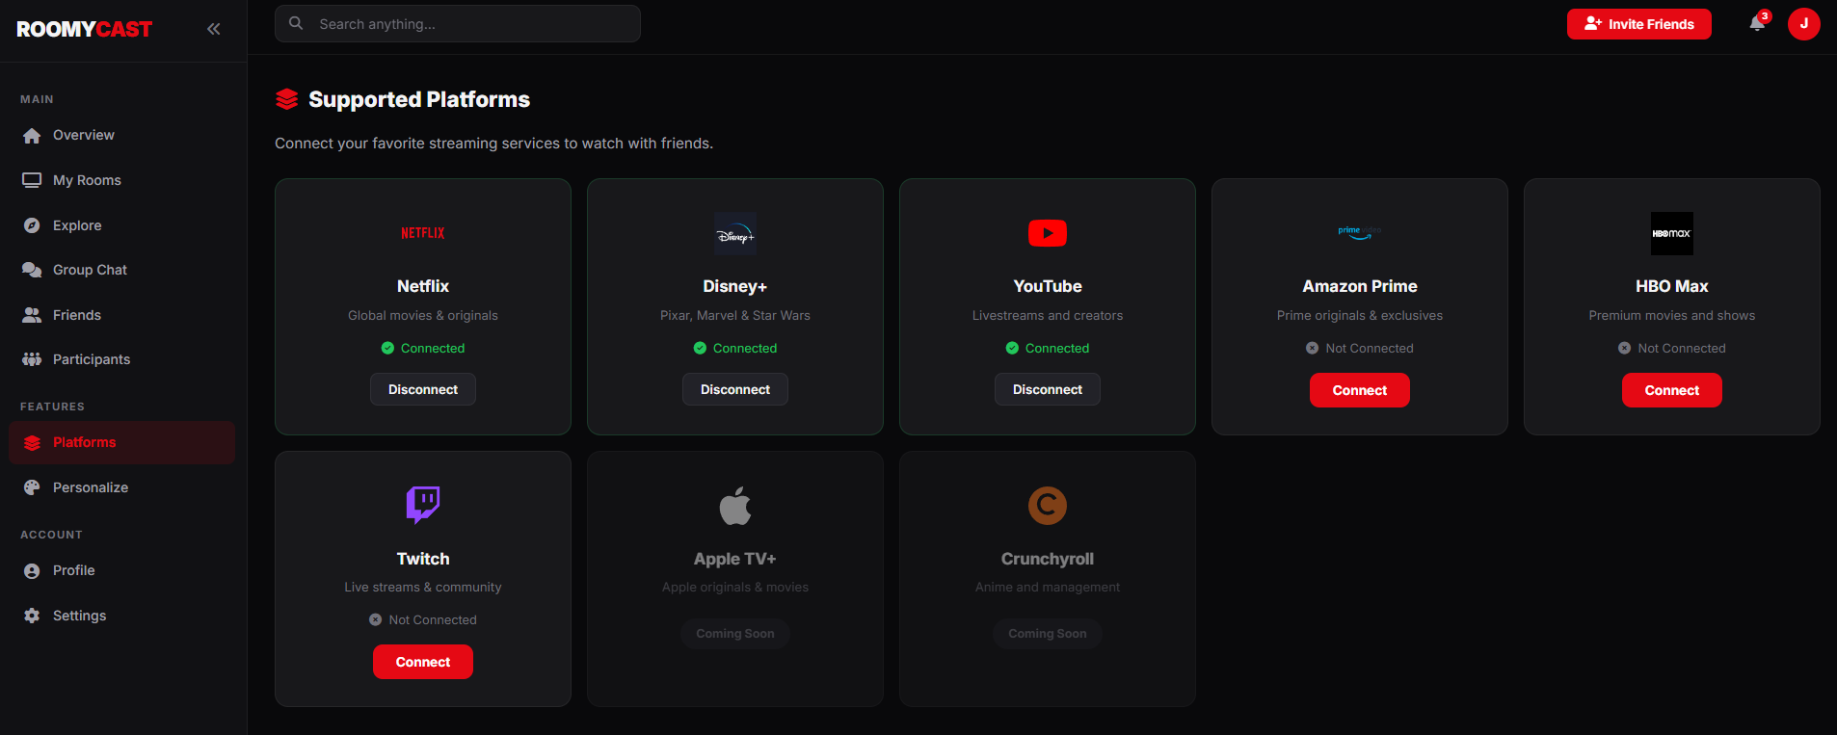Open the Explore page
The image size is (1837, 735).
(x=121, y=225)
